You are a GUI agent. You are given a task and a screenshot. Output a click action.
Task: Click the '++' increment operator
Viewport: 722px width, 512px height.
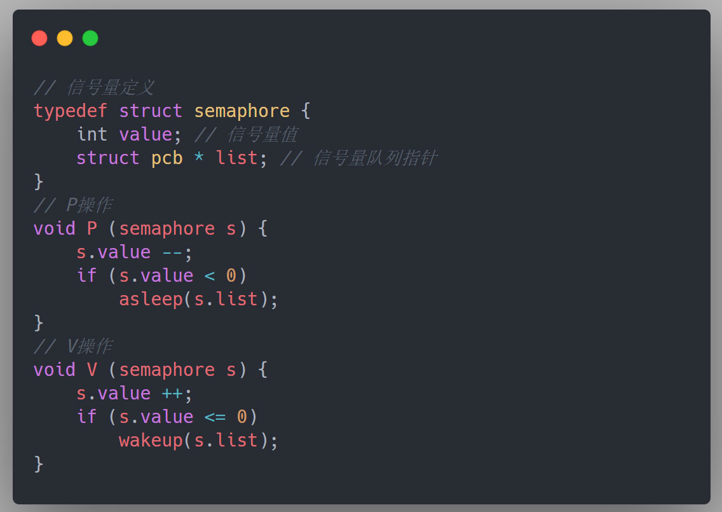(172, 393)
